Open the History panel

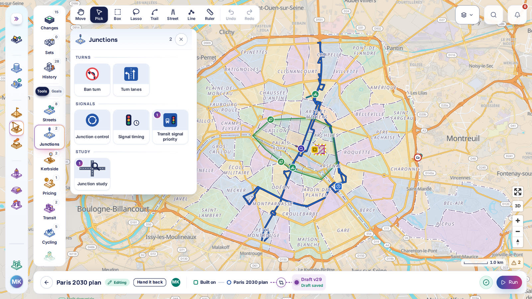[x=50, y=70]
